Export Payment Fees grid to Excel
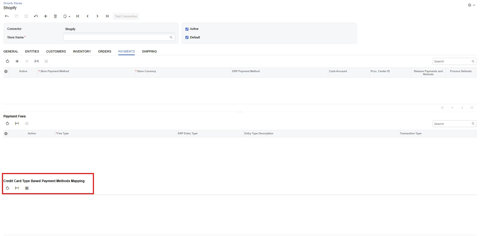 coord(27,124)
